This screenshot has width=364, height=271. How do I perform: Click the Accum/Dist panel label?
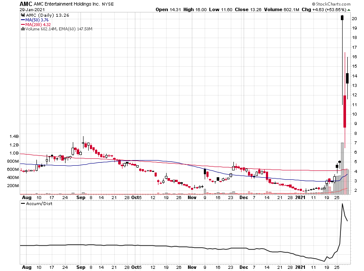coord(39,203)
